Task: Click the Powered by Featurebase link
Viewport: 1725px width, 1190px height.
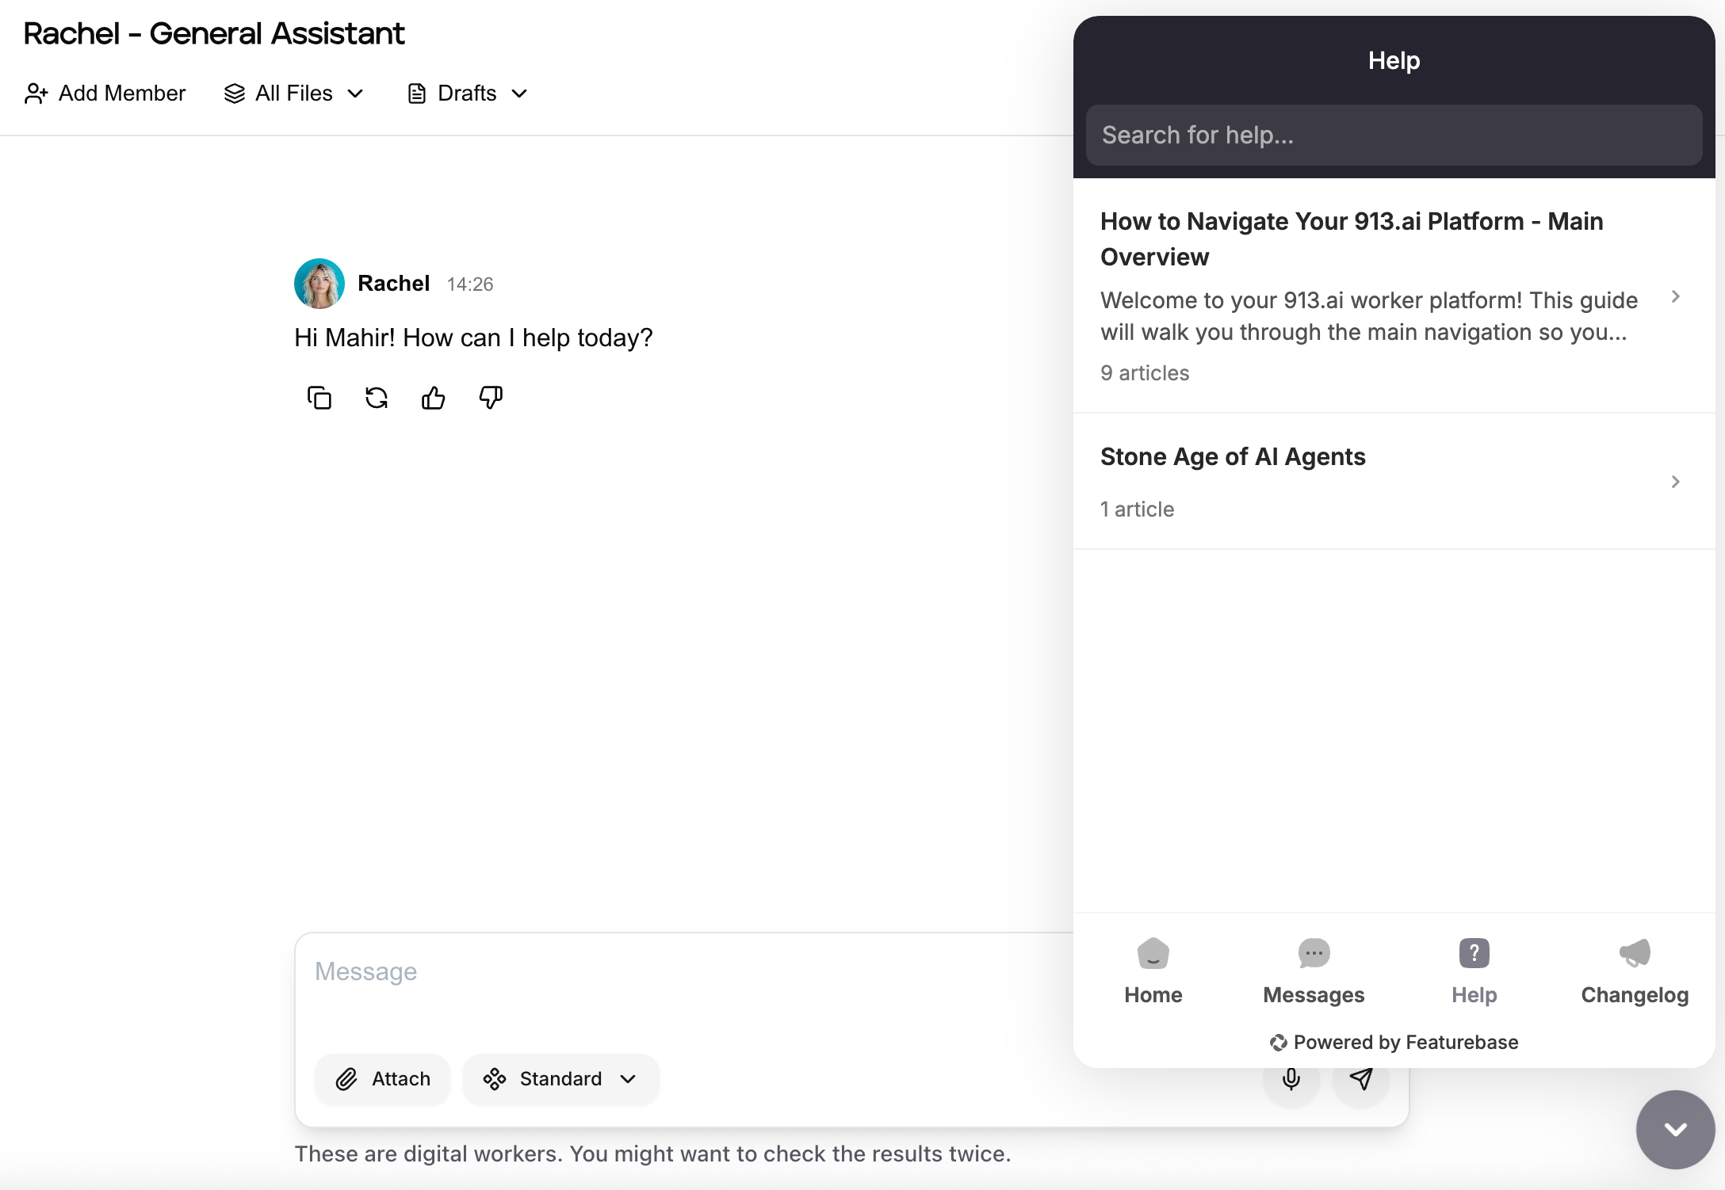Action: [x=1394, y=1043]
